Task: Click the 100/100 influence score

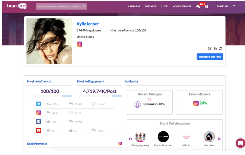Action: pos(50,91)
